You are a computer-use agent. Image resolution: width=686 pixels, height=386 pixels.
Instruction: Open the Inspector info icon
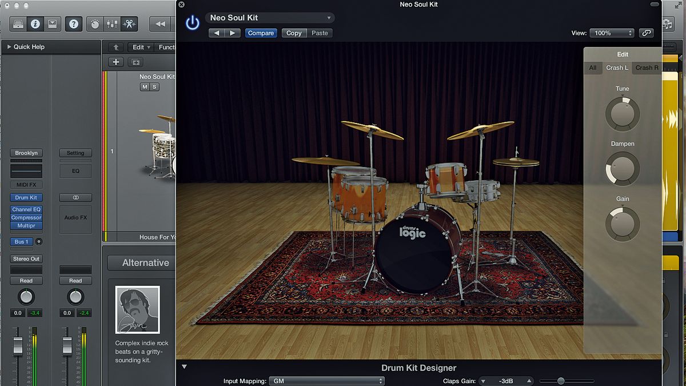coord(35,23)
